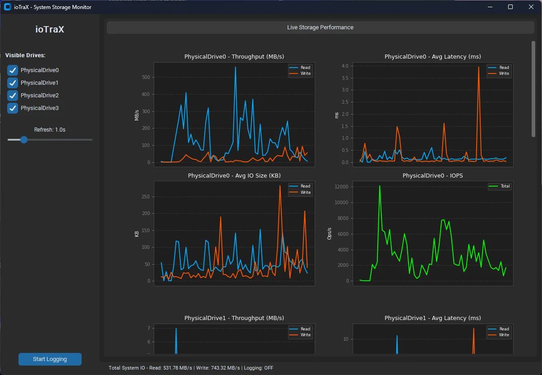This screenshot has height=375, width=542.
Task: Click the PhysicalDrive0 checkbox label text
Action: tap(40, 70)
